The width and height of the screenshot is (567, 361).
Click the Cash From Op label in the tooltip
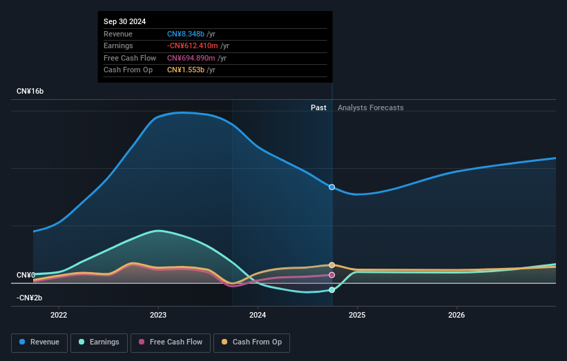[128, 70]
